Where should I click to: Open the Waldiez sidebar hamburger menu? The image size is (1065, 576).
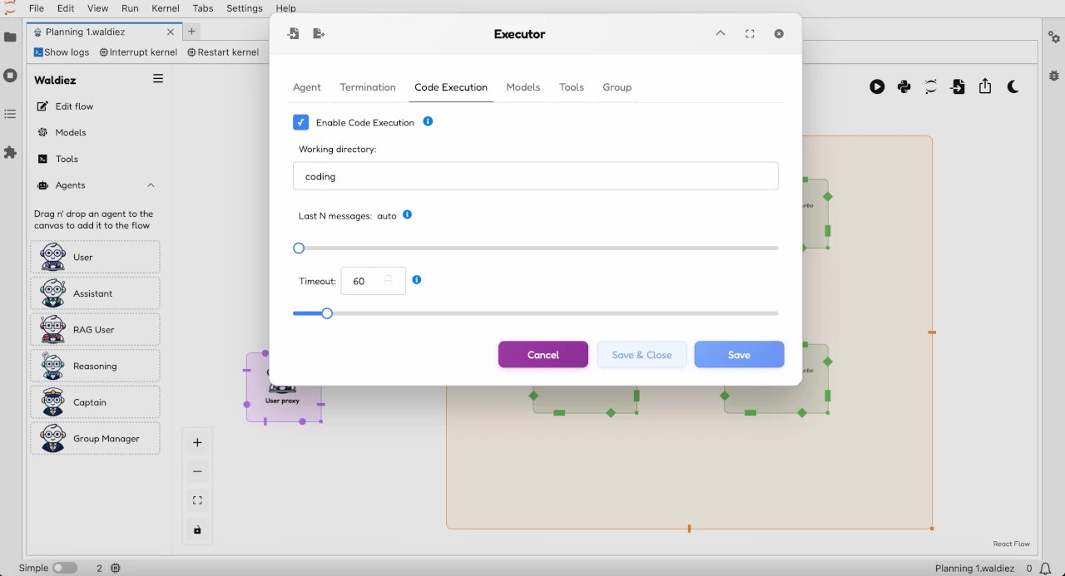158,79
